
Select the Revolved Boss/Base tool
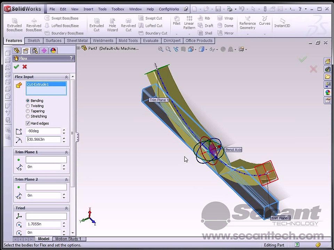coord(34,25)
